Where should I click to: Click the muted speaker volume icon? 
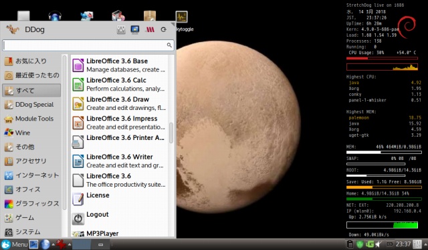click(378, 244)
